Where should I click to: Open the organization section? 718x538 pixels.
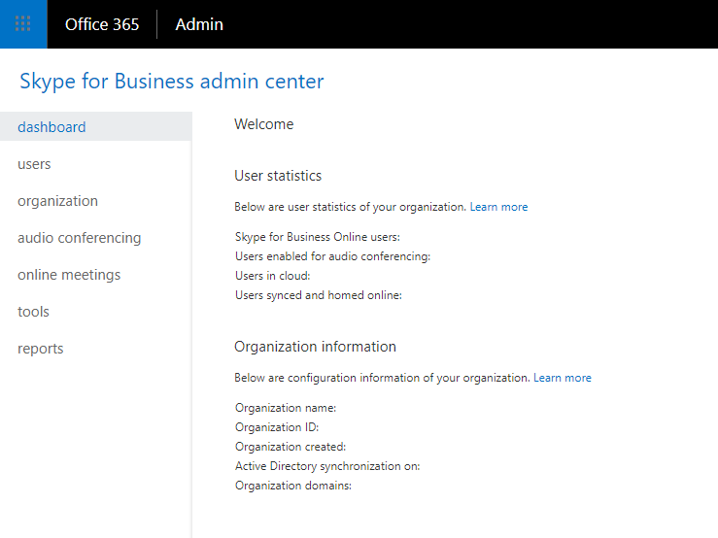click(x=57, y=201)
